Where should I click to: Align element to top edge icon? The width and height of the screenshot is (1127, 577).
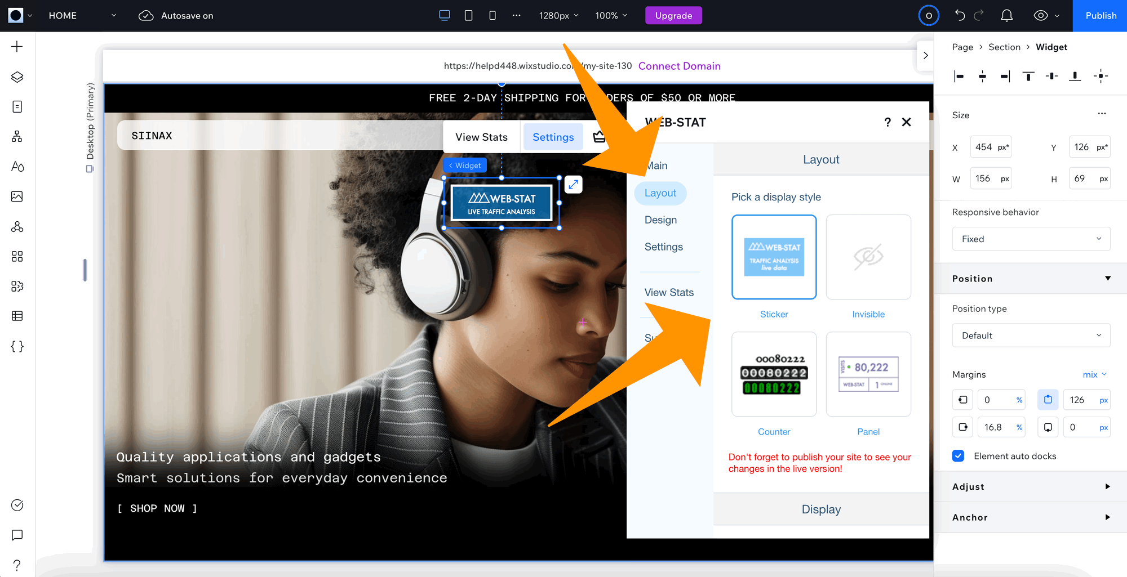pos(1028,76)
